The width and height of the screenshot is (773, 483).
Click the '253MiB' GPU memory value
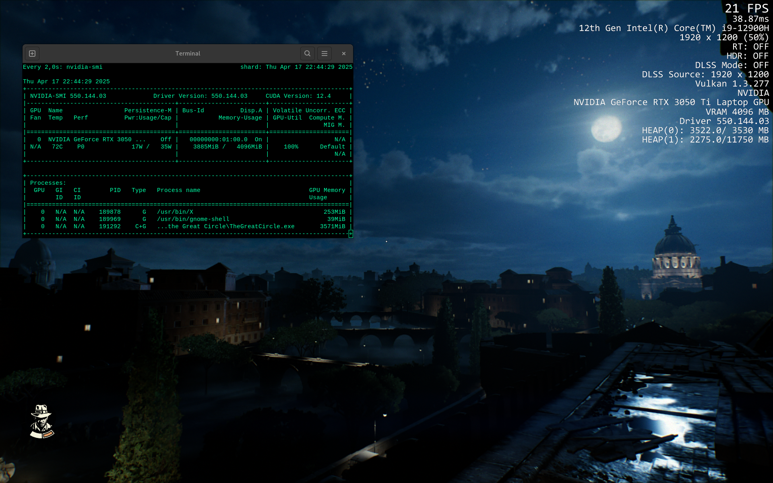[x=335, y=212]
